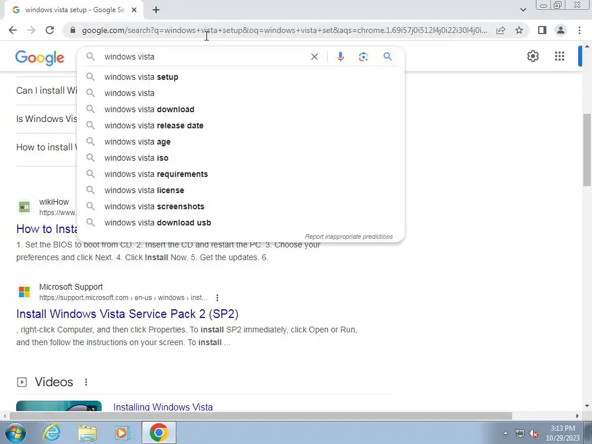Expand 'Is Windows Vis...' question
The height and width of the screenshot is (444, 592).
[46, 119]
